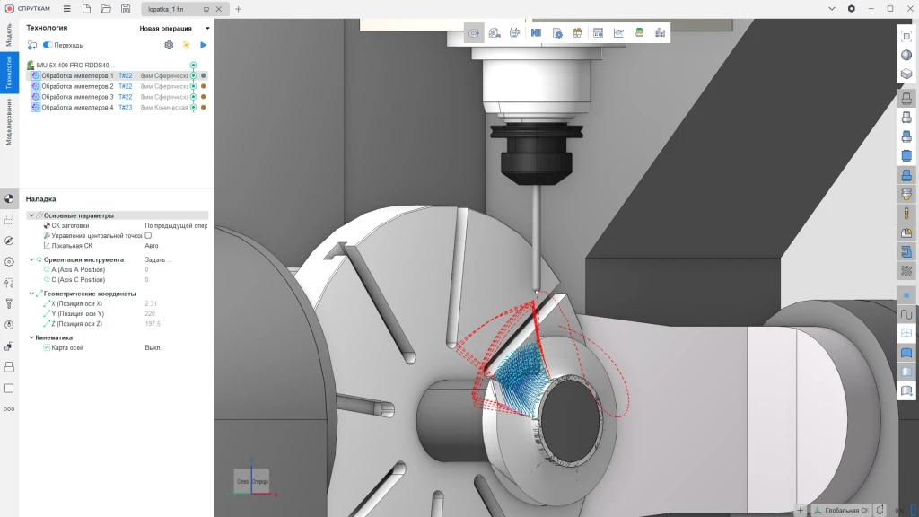Image resolution: width=919 pixels, height=517 pixels.
Task: Open the Новая операция dropdown
Action: pos(174,28)
